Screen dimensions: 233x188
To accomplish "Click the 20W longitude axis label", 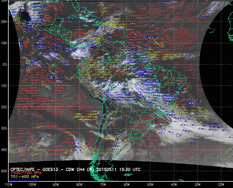I will click(221, 184).
